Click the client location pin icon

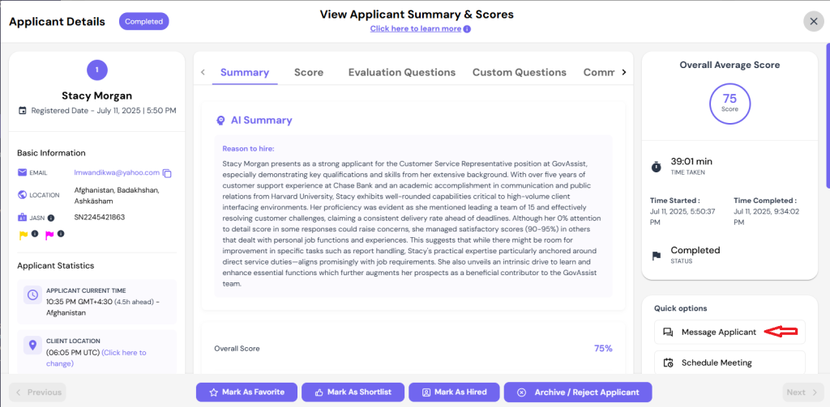point(32,346)
